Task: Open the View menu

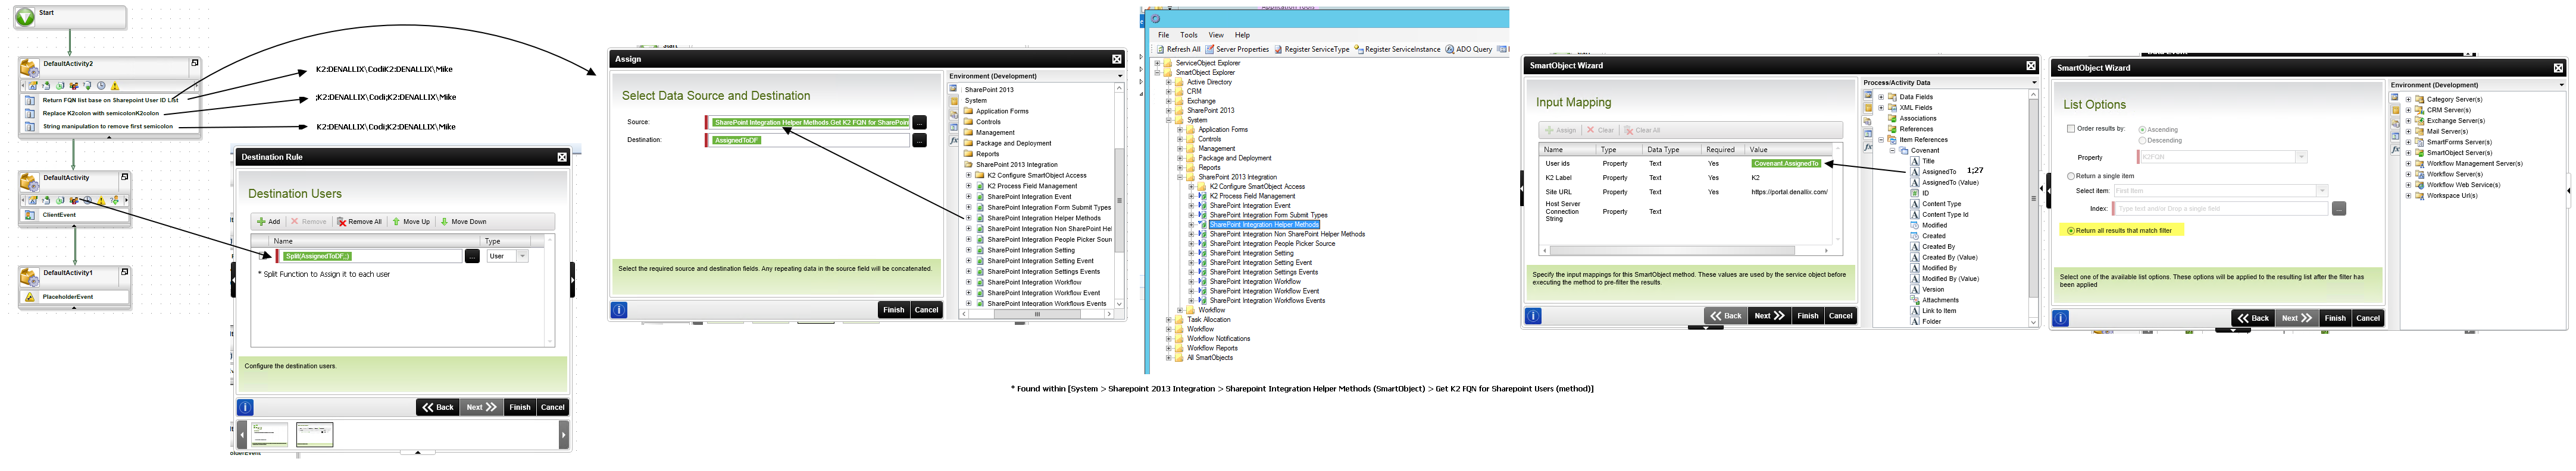Action: pyautogui.click(x=1216, y=35)
